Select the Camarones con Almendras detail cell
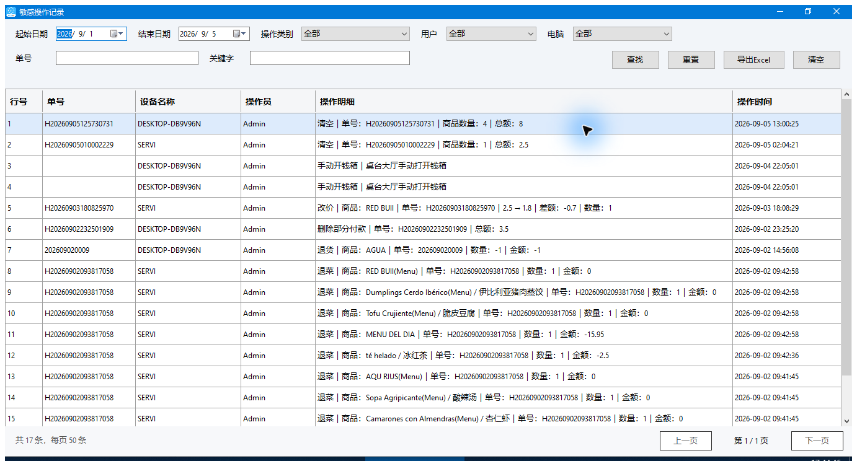Image resolution: width=857 pixels, height=461 pixels. (x=524, y=418)
